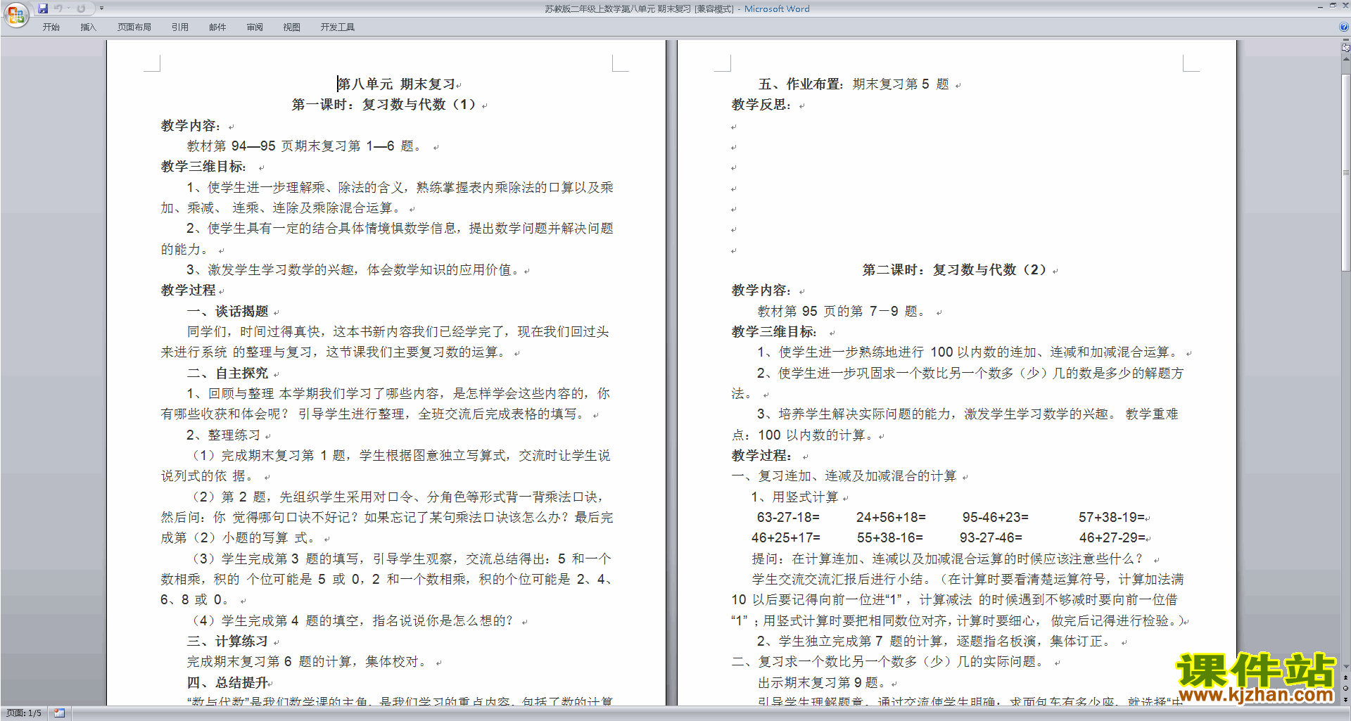The image size is (1351, 721).
Task: Click the bold label 教学三维目标 on the left page
Action: 203,167
